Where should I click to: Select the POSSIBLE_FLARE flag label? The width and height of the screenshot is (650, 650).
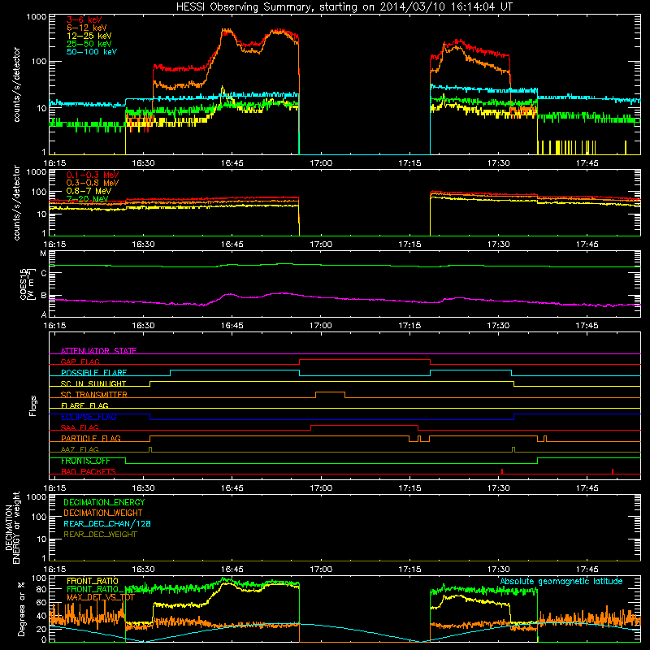(93, 372)
